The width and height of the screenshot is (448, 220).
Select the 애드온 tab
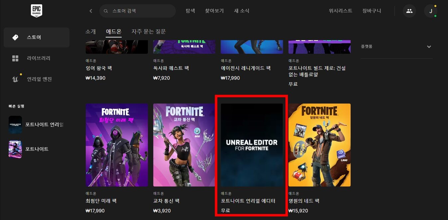click(114, 32)
